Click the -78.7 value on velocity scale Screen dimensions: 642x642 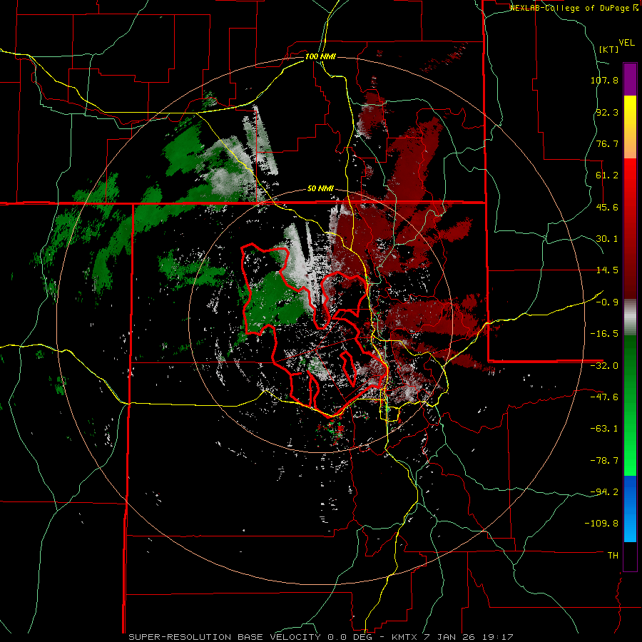tap(604, 461)
